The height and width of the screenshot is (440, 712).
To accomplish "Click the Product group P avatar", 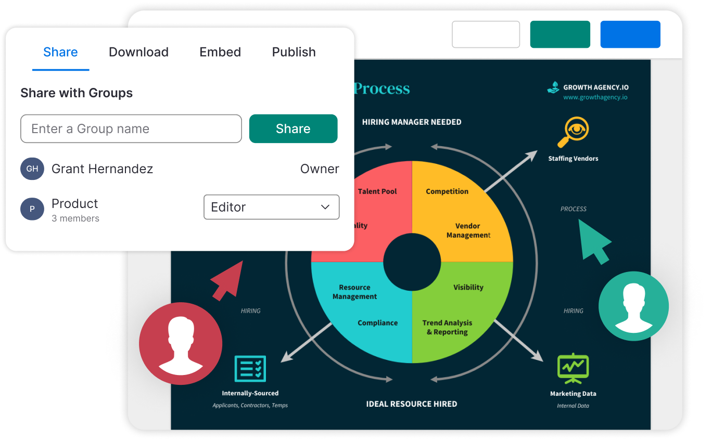I will [32, 209].
